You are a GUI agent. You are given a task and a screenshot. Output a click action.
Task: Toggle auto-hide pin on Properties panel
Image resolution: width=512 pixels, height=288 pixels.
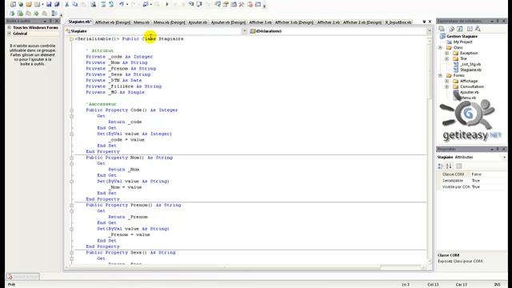[498, 149]
